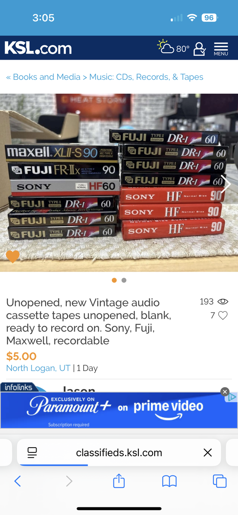This screenshot has height=515, width=238.
Task: Open the KSL.com home logo
Action: pos(38,48)
